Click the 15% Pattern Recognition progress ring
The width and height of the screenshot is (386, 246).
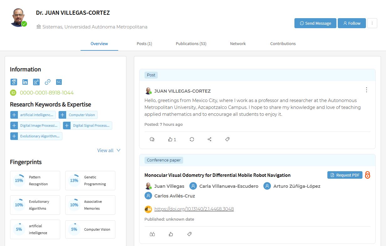tap(19, 181)
